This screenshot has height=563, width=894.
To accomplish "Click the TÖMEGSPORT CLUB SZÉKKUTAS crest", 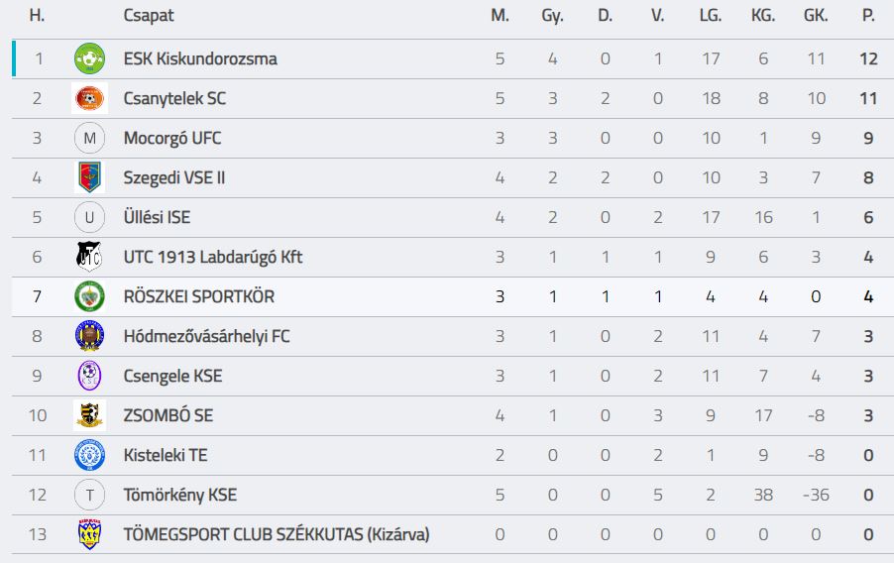I will coord(90,535).
